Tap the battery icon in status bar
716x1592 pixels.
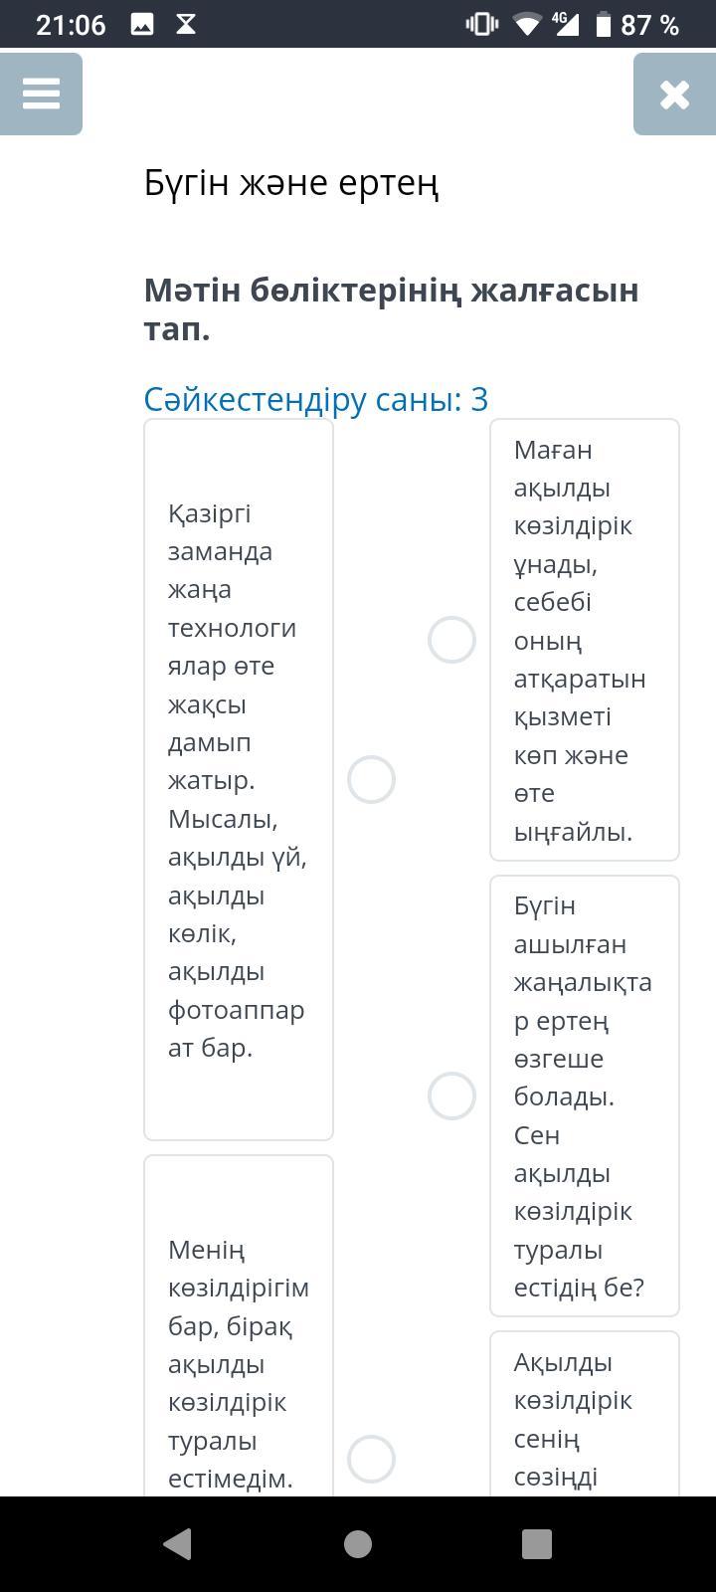click(x=603, y=25)
